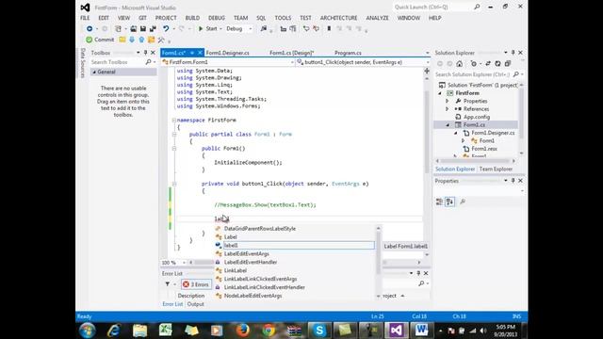Click the Home icon in Solution Explorer

(460, 64)
